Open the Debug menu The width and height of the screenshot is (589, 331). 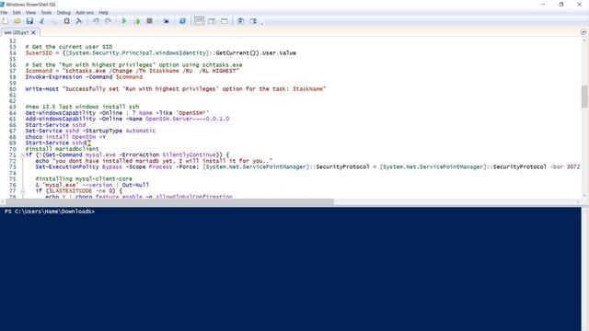tap(64, 12)
